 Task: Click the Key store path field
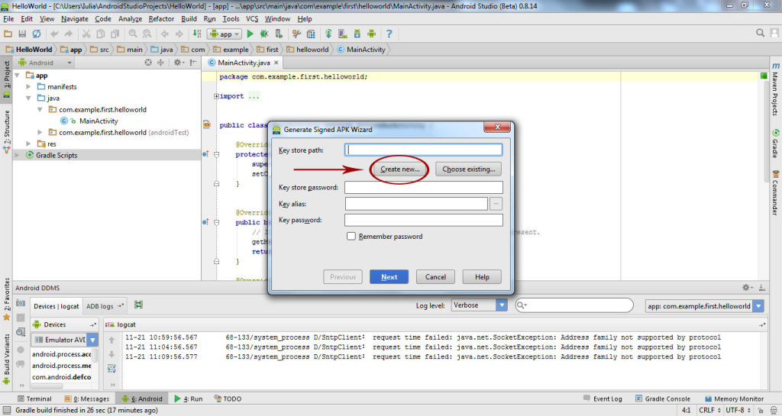(423, 150)
